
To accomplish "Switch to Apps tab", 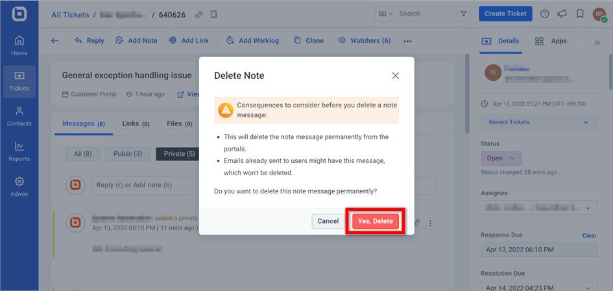I will [551, 41].
